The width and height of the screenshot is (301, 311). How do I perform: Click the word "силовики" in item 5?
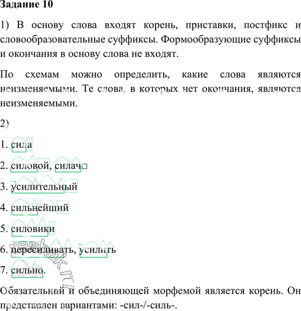click(33, 229)
